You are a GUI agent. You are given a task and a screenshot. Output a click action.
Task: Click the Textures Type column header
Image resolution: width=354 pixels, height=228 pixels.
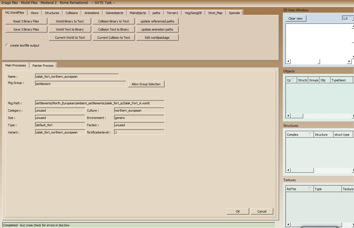click(328, 189)
